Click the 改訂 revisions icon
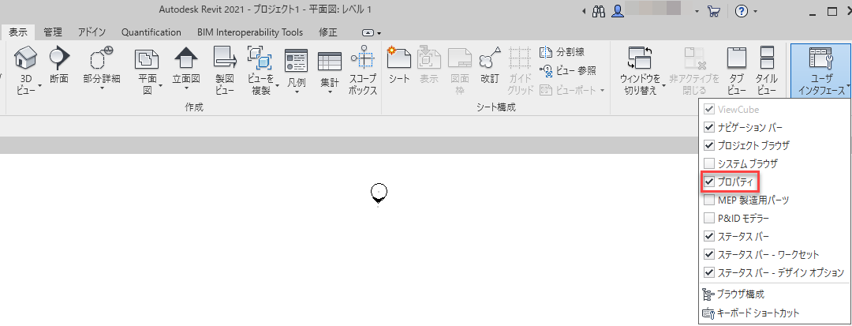This screenshot has width=852, height=326. tap(490, 58)
